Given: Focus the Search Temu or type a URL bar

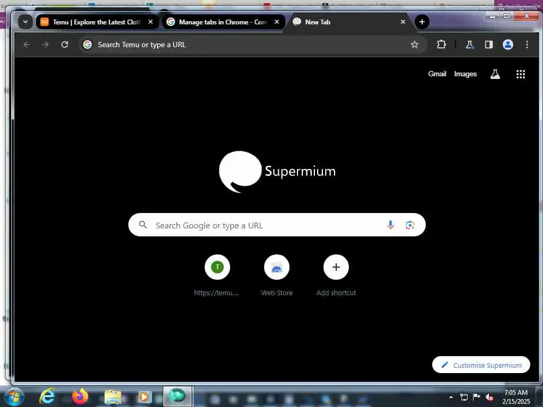Looking at the screenshot, I should 252,45.
